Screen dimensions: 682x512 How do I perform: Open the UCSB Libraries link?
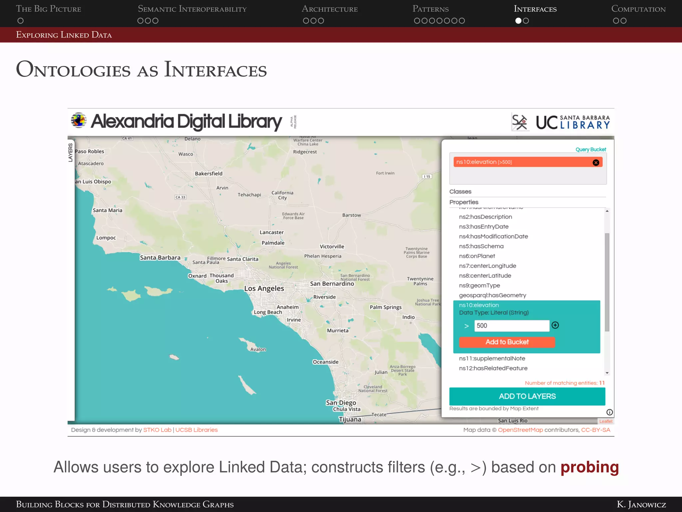point(196,430)
